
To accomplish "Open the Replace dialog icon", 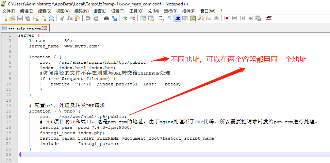I will click(114, 18).
